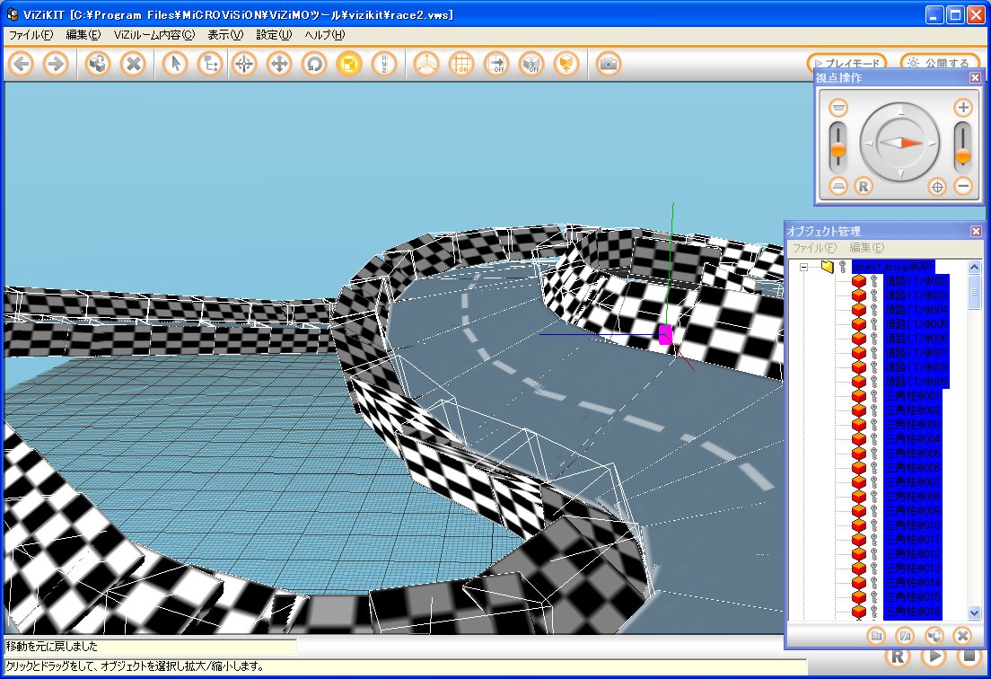The image size is (991, 679).
Task: Click the down arrow on view compass ring
Action: click(900, 174)
